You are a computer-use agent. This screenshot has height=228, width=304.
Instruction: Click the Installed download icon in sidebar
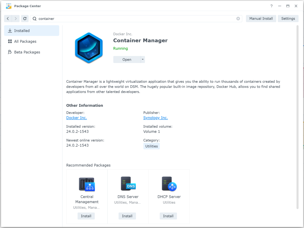[x=10, y=31]
